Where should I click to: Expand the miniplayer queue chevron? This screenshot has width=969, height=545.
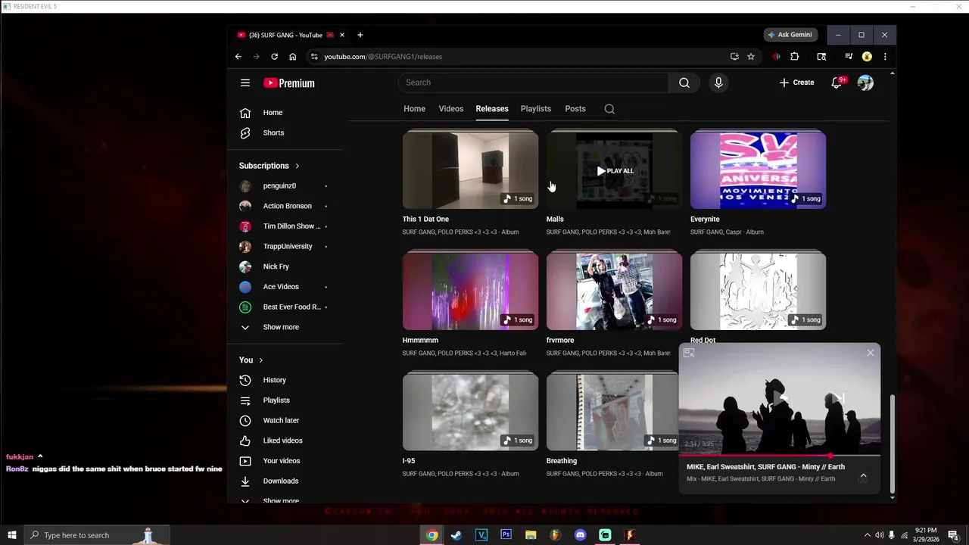click(x=863, y=476)
